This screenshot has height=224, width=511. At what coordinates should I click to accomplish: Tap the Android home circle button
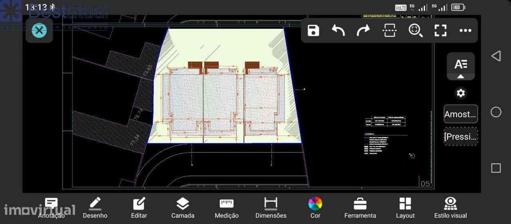coord(496,112)
